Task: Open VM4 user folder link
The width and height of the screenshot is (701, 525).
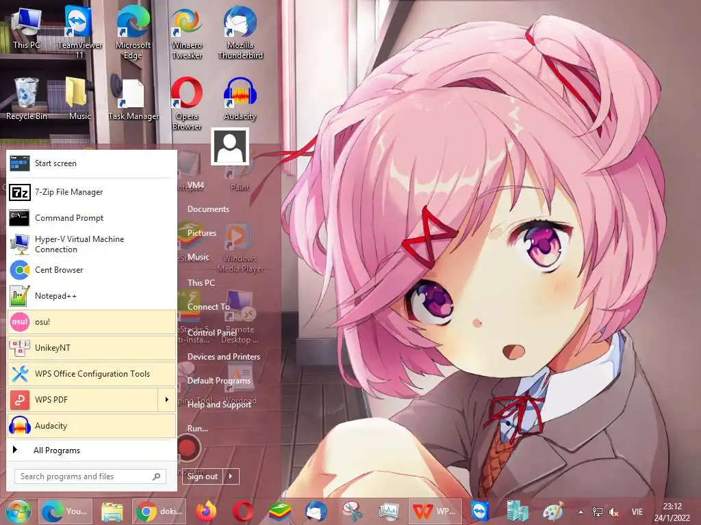Action: tap(196, 185)
